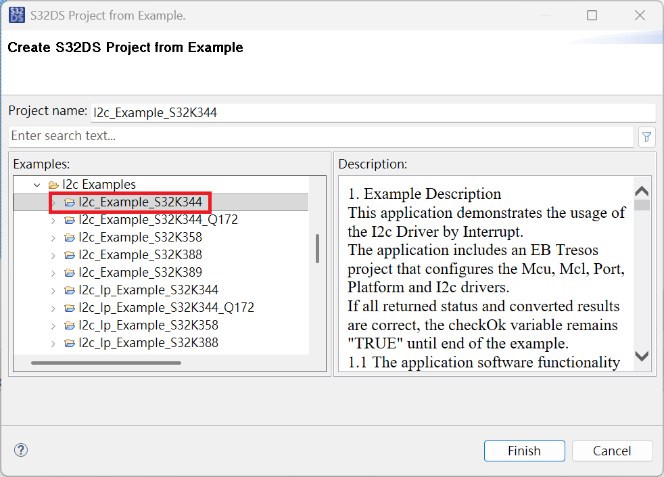Expand I2c_Example_S32K389 tree node

pos(53,273)
